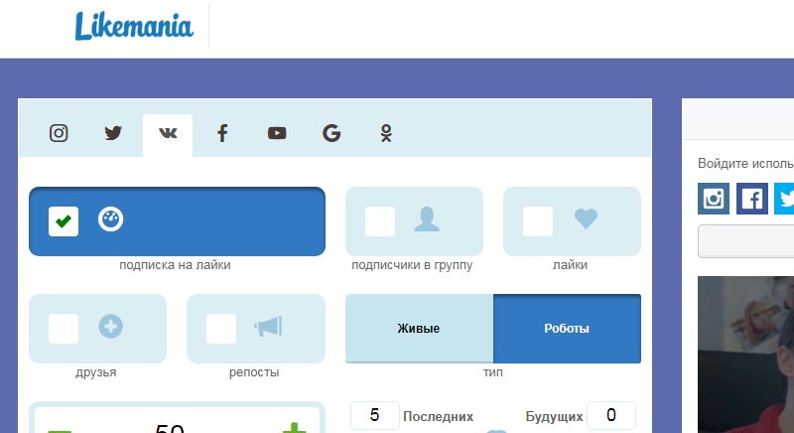Uncheck the подписка на лайки checkbox
The width and height of the screenshot is (794, 433).
point(64,221)
